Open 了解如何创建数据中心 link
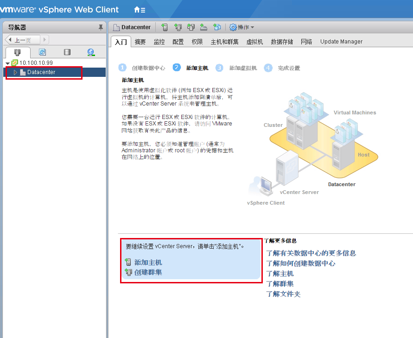The height and width of the screenshot is (338, 413). point(300,263)
